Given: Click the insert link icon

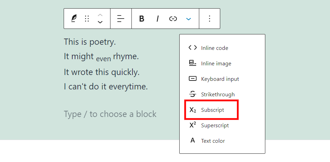Looking at the screenshot, I should (x=173, y=19).
